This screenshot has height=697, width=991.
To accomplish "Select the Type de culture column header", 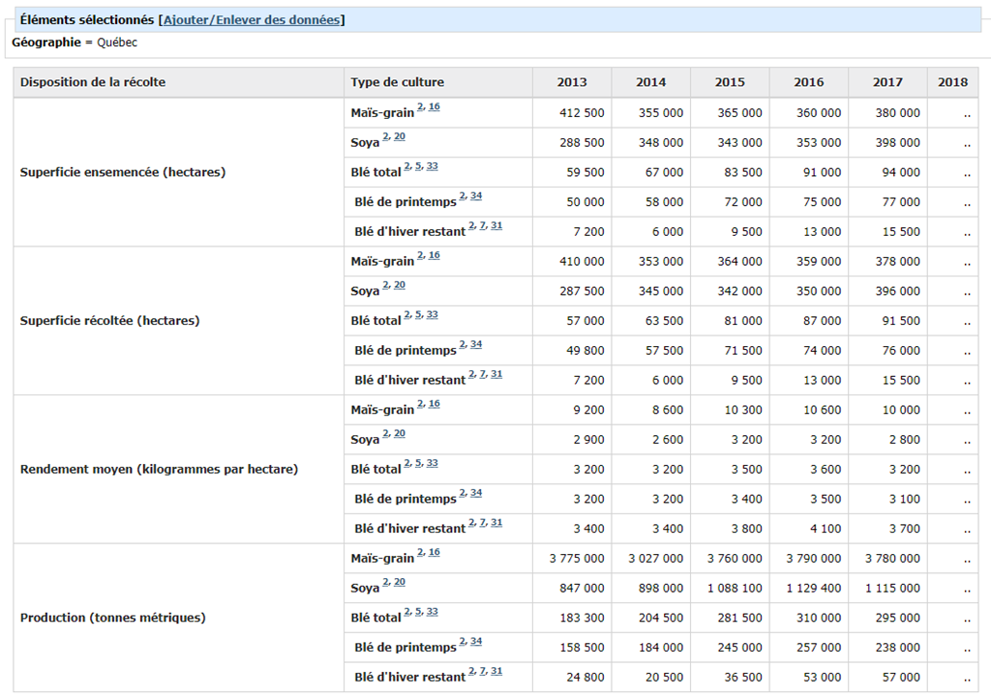I will [x=398, y=82].
